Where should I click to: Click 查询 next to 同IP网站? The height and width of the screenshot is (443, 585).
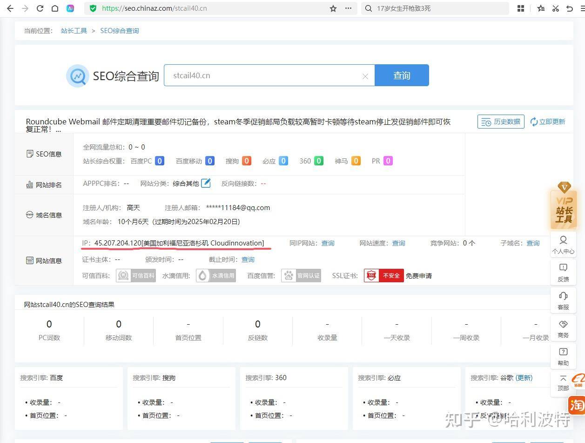coord(328,243)
